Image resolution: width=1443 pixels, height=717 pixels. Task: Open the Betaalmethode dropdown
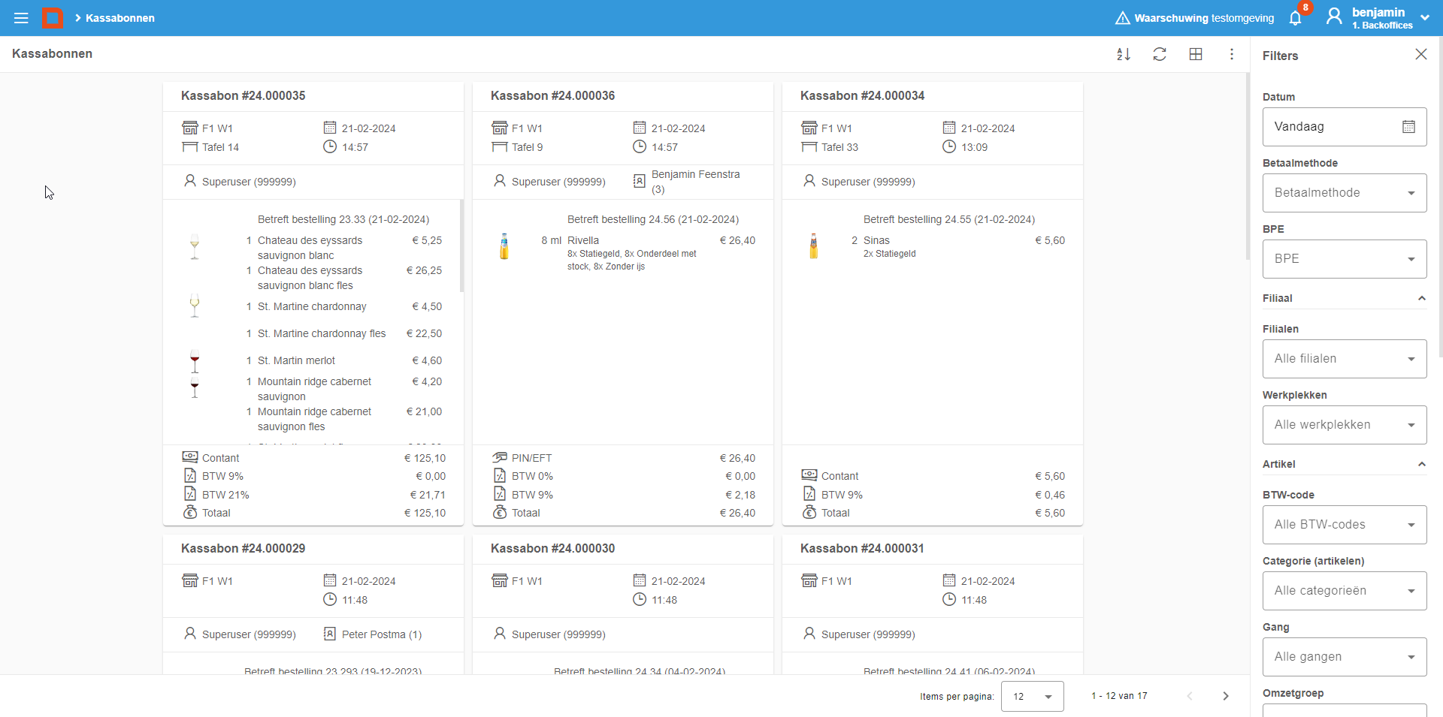pyautogui.click(x=1345, y=193)
